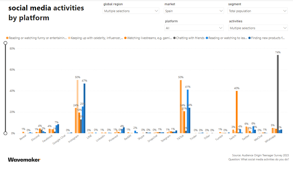Expand the market dropdown showing Spain
The width and height of the screenshot is (293, 169).
[x=193, y=11]
